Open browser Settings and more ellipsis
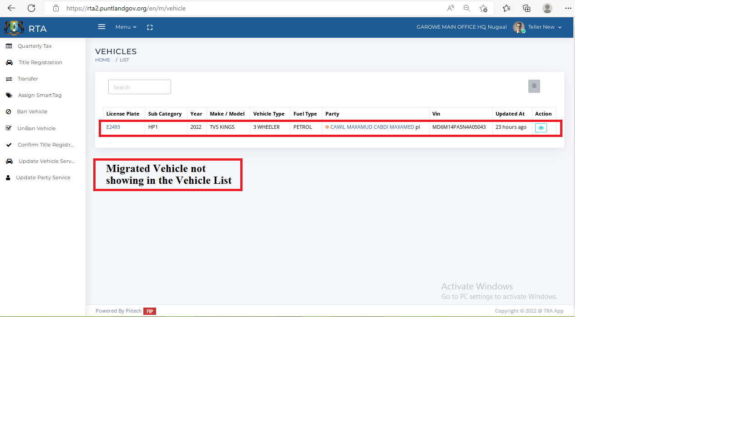 [568, 8]
